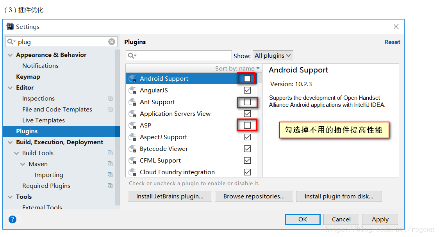
Task: Click the Apply button
Action: (x=380, y=219)
